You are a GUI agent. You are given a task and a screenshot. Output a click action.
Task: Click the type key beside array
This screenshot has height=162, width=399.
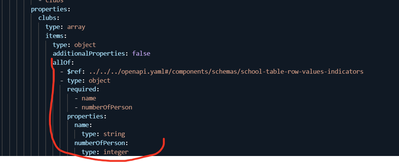tap(53, 27)
